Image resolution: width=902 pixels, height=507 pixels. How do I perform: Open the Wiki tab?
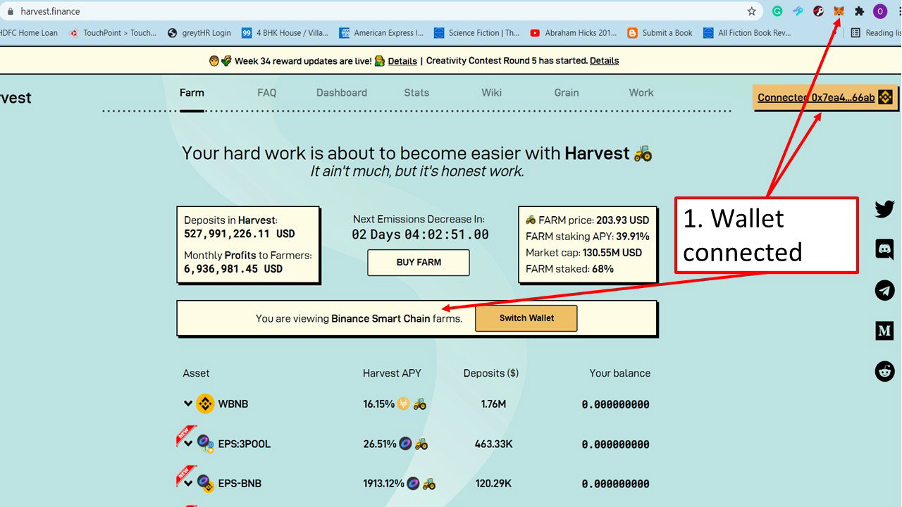click(492, 93)
